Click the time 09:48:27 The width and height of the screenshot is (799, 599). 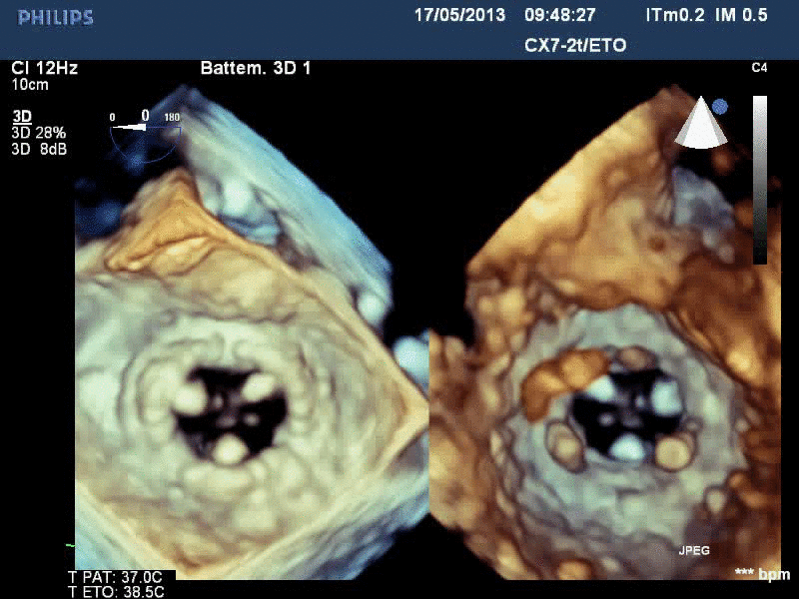(560, 15)
